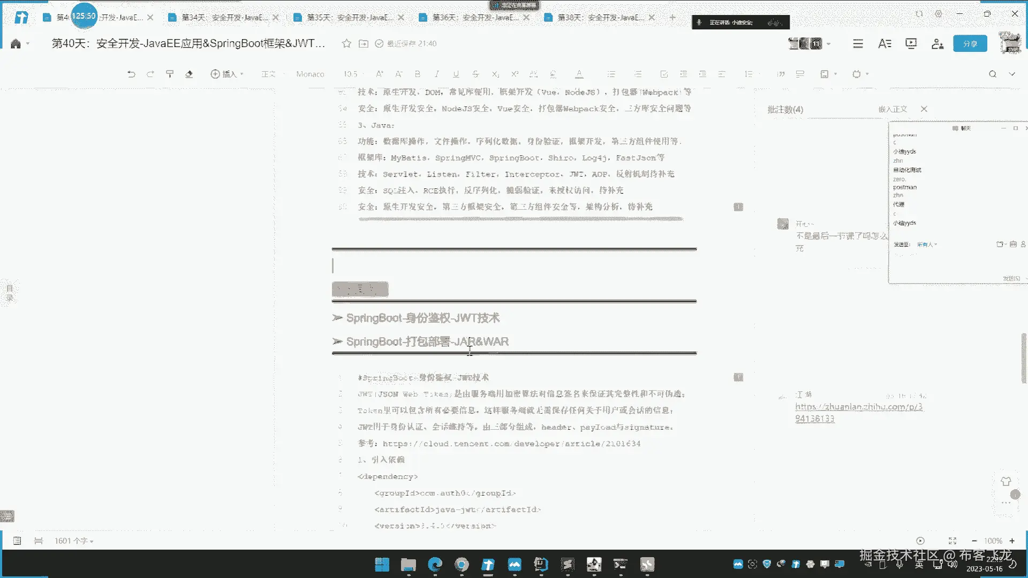1028x578 pixels.
Task: Open search in document toolbar
Action: click(992, 74)
